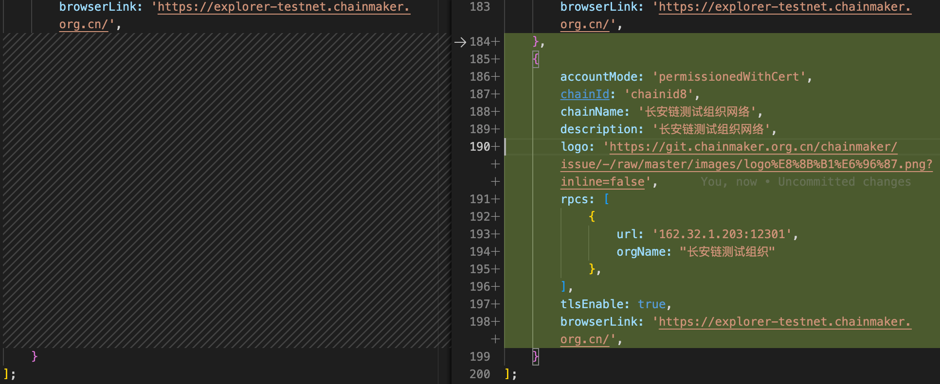This screenshot has width=940, height=384.
Task: Click the pink closing brace in left pane
Action: pyautogui.click(x=34, y=357)
